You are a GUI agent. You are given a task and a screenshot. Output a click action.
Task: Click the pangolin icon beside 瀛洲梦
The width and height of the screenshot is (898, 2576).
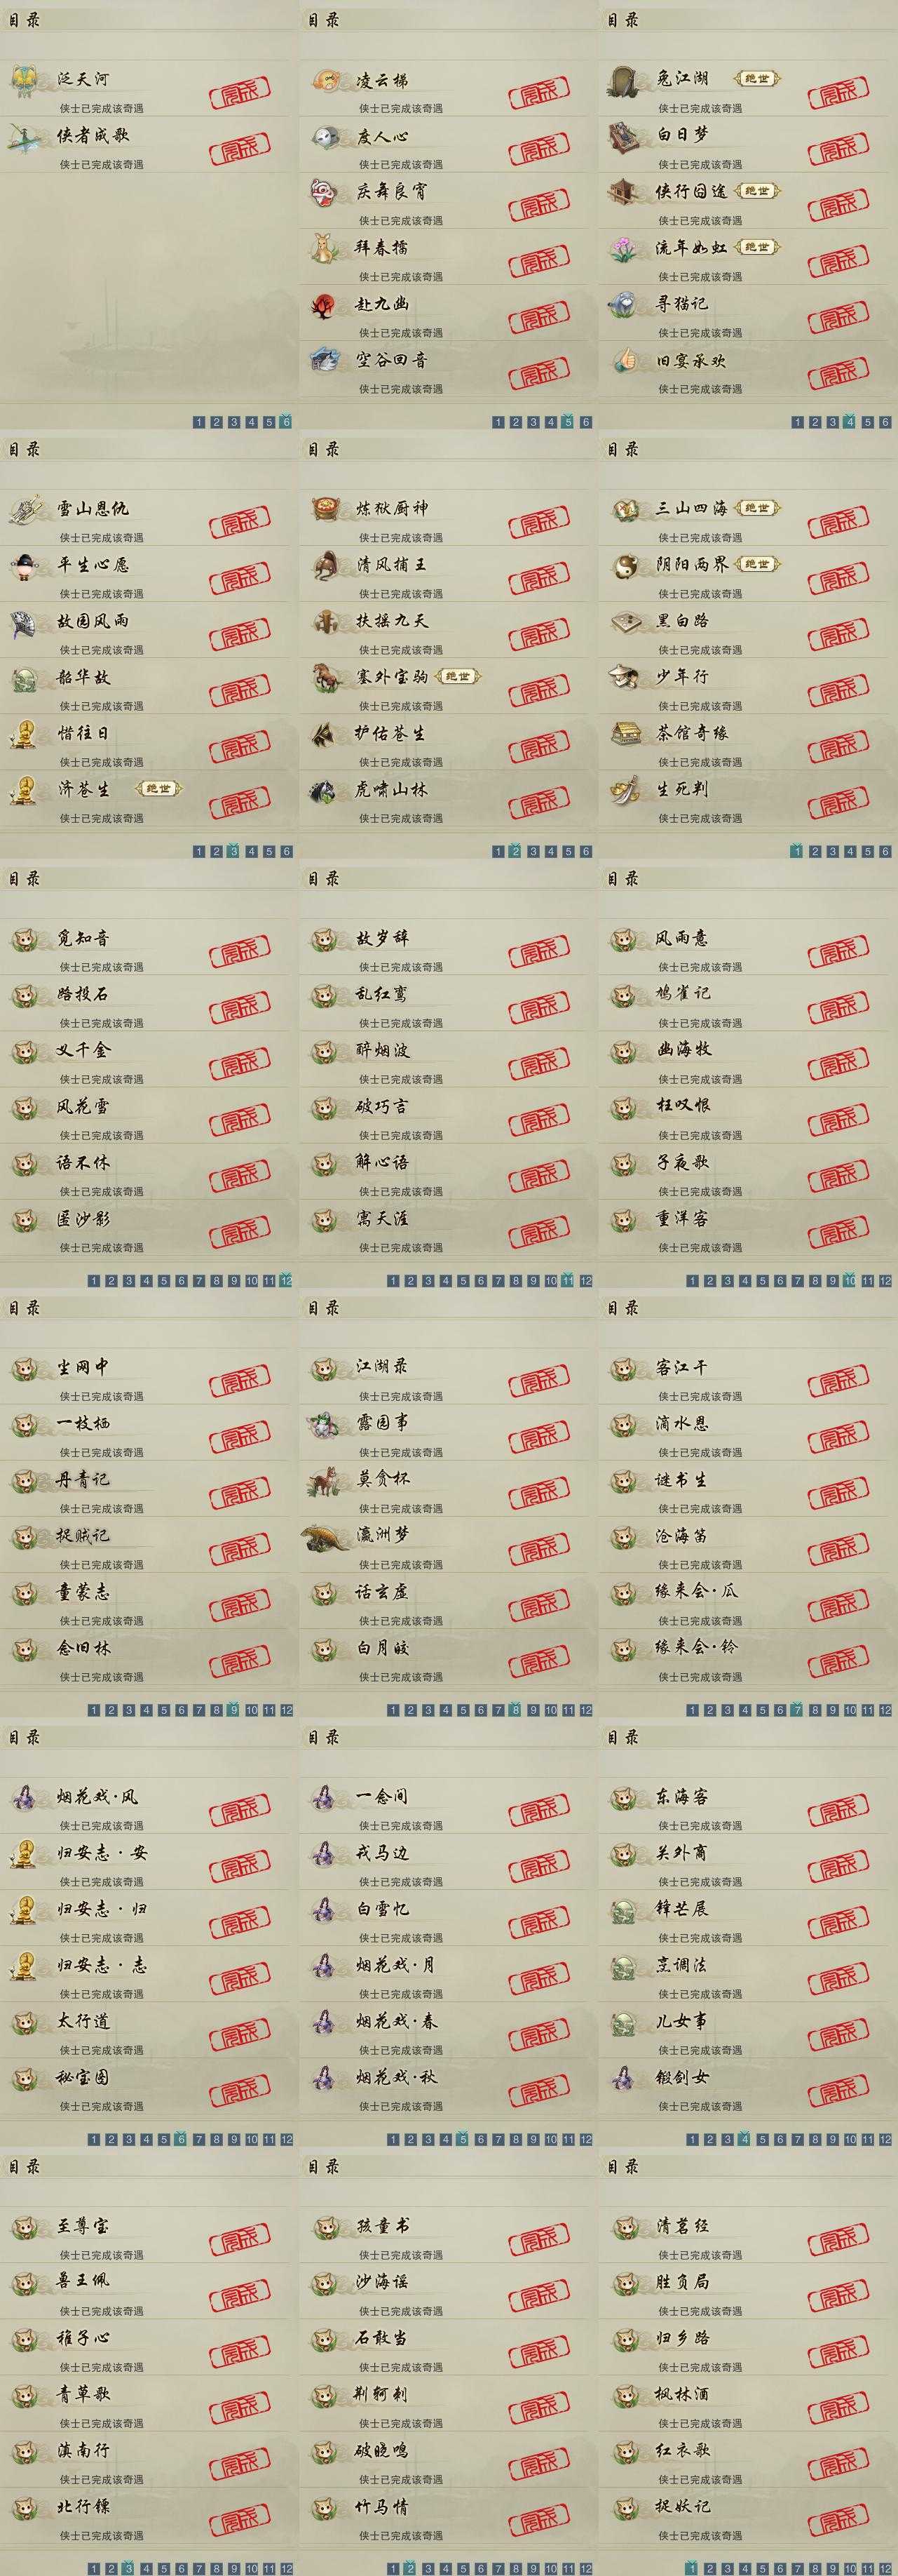(326, 1537)
